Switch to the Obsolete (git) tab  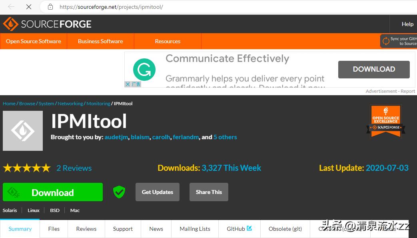[285, 229]
